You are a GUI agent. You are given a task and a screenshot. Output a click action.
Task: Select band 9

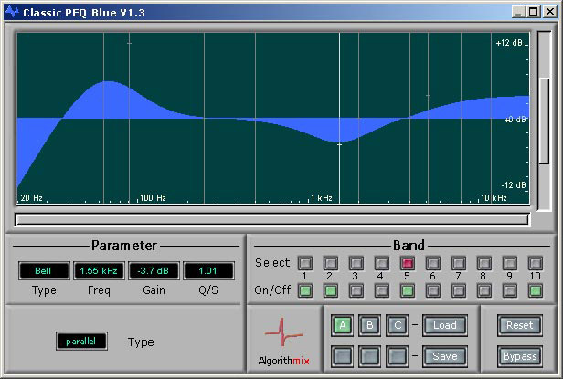(x=509, y=263)
